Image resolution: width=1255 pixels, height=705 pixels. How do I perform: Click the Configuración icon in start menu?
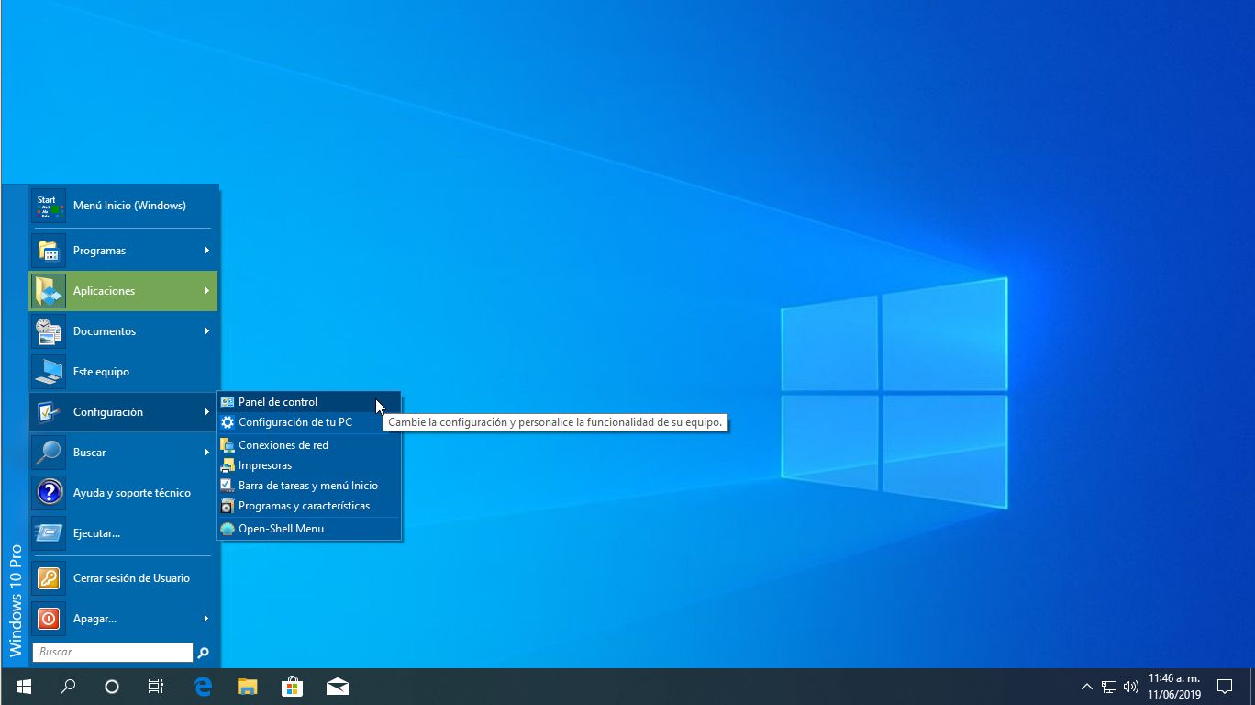click(48, 412)
